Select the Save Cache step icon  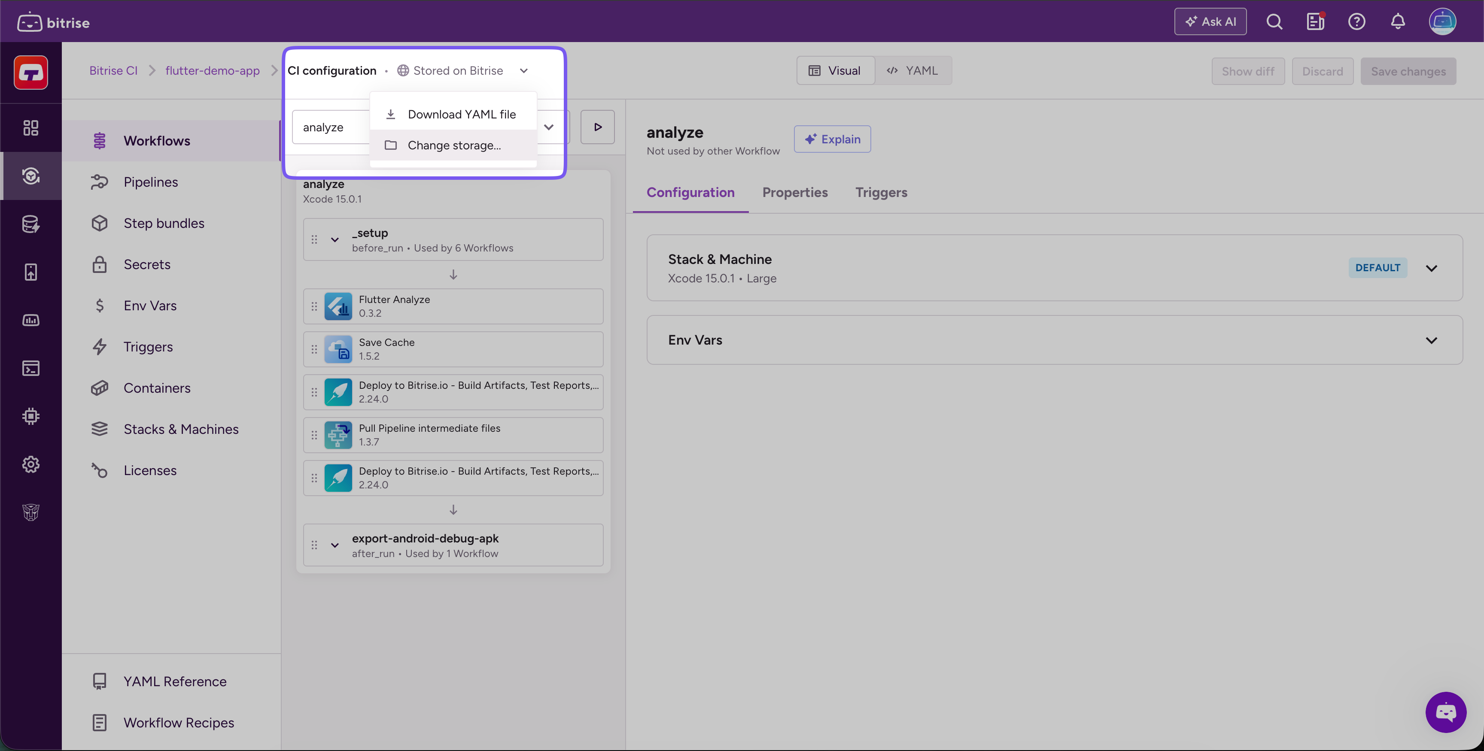pyautogui.click(x=338, y=349)
